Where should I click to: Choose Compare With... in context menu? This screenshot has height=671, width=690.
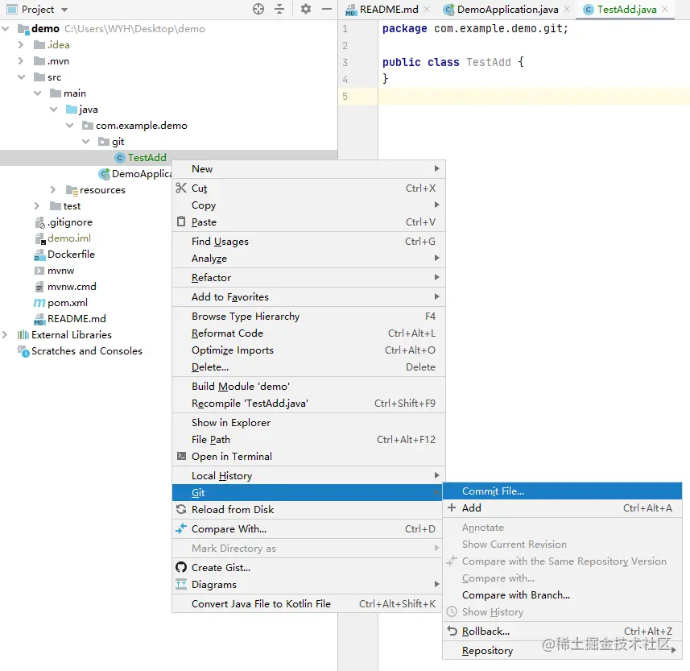click(x=308, y=528)
